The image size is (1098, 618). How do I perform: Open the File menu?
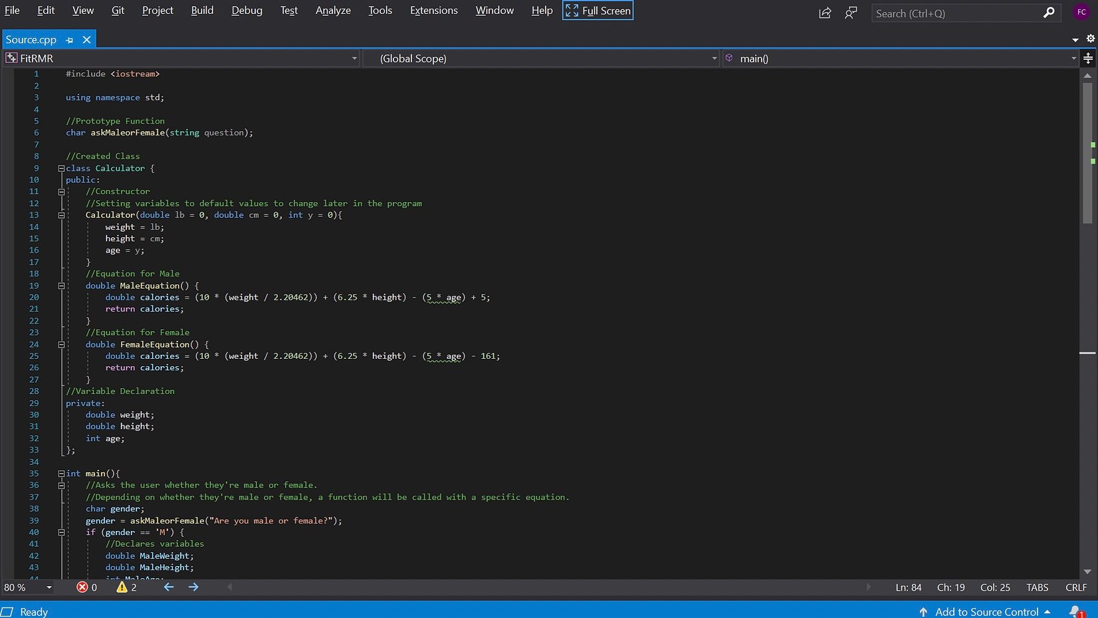pos(12,11)
